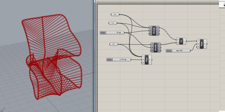Select the Crv parameter just above the 83 slider
The image size is (225, 112).
tap(113, 23)
